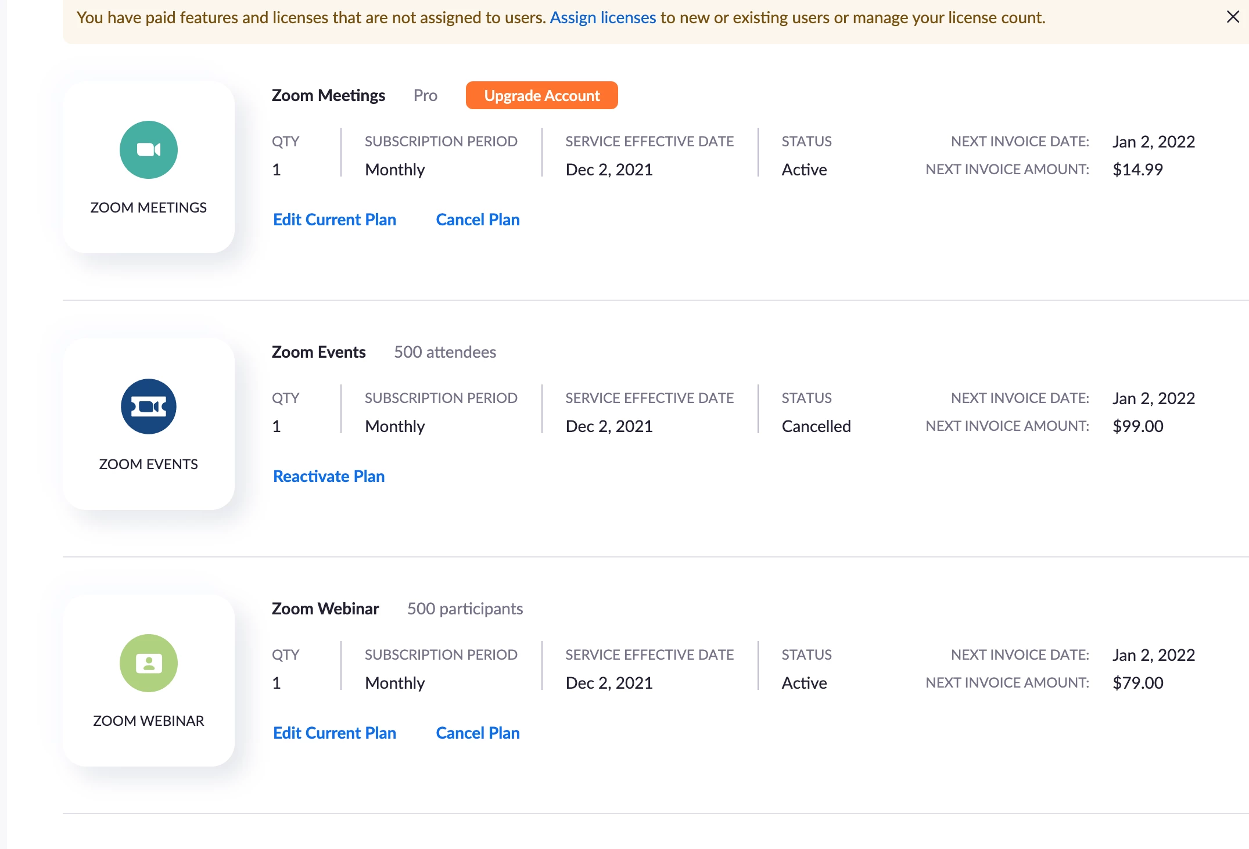The image size is (1249, 849).
Task: Click the Upgrade Account button
Action: (541, 95)
